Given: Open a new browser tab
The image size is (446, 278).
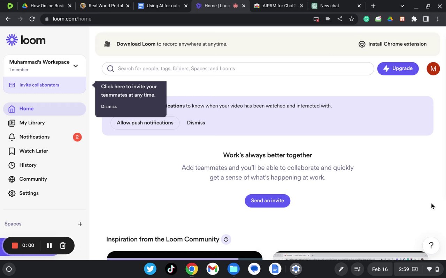Looking at the screenshot, I should tap(373, 6).
